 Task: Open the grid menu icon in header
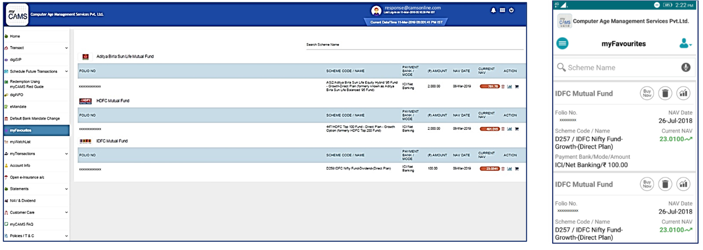point(502,10)
